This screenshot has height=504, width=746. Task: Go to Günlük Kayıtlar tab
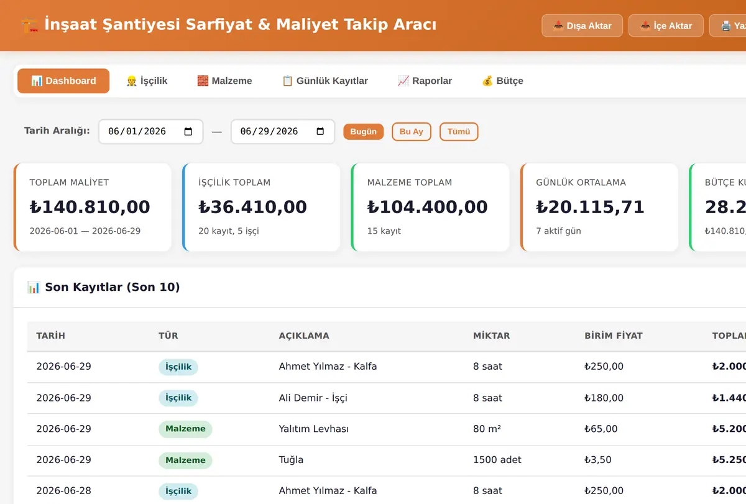(325, 81)
